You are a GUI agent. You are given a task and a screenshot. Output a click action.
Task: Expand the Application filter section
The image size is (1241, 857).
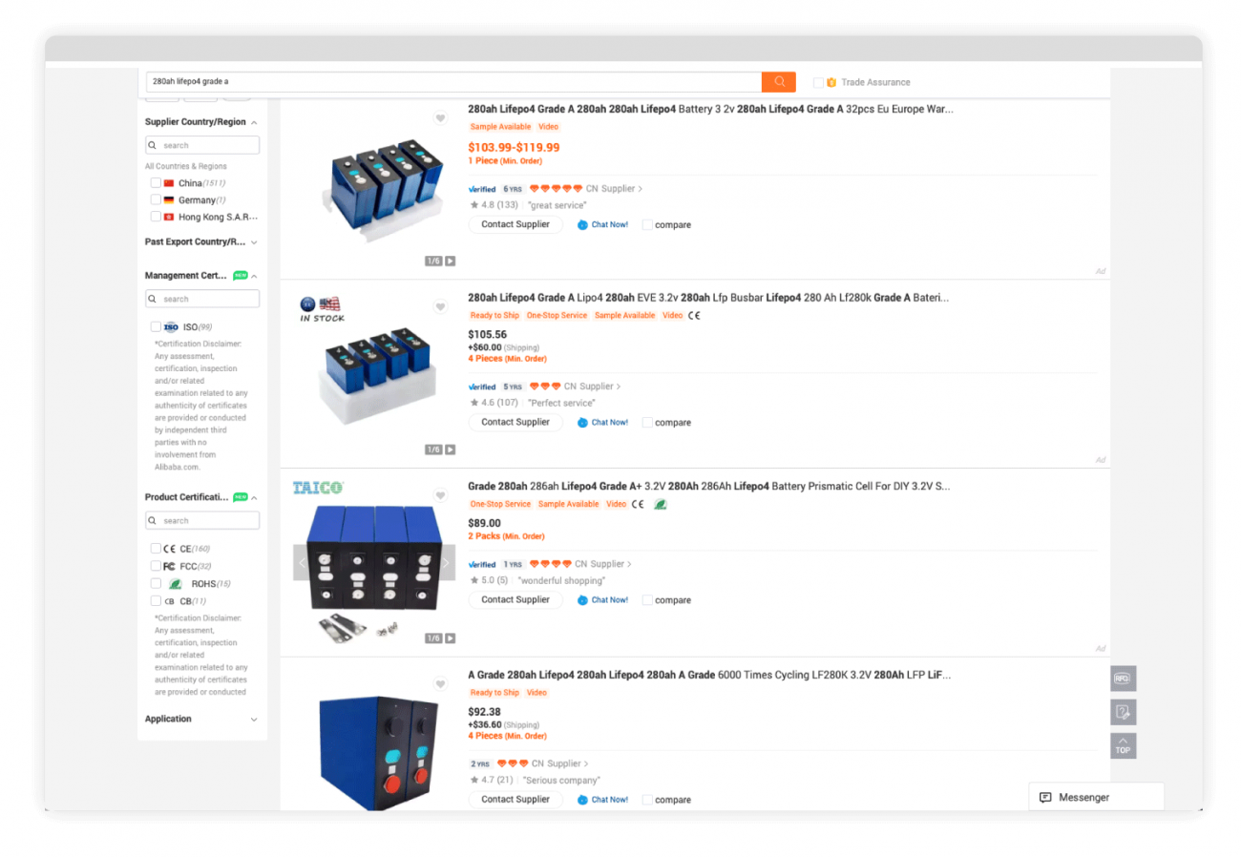click(254, 719)
